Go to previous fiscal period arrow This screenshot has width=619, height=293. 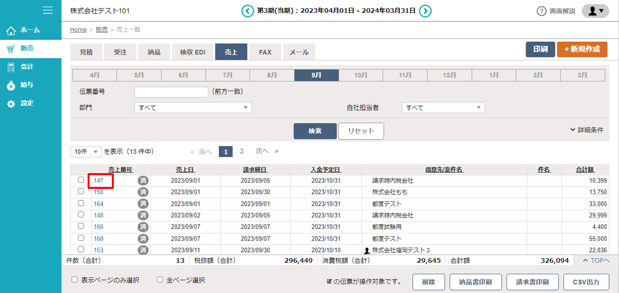[x=247, y=11]
